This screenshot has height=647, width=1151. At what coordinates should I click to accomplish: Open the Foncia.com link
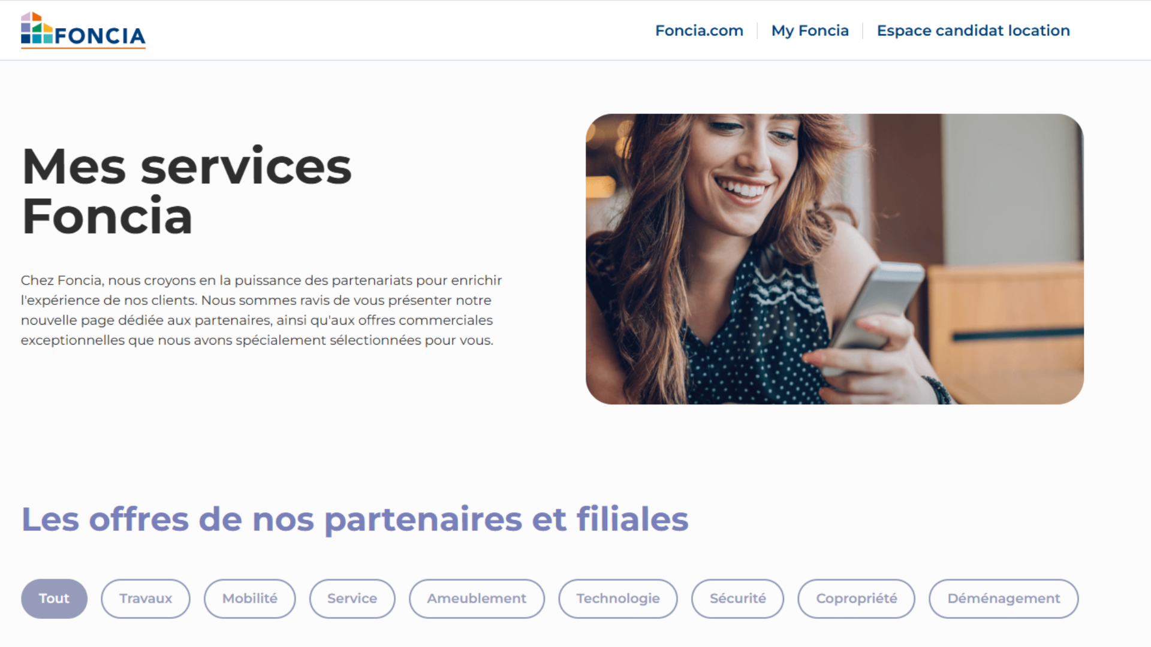(699, 31)
